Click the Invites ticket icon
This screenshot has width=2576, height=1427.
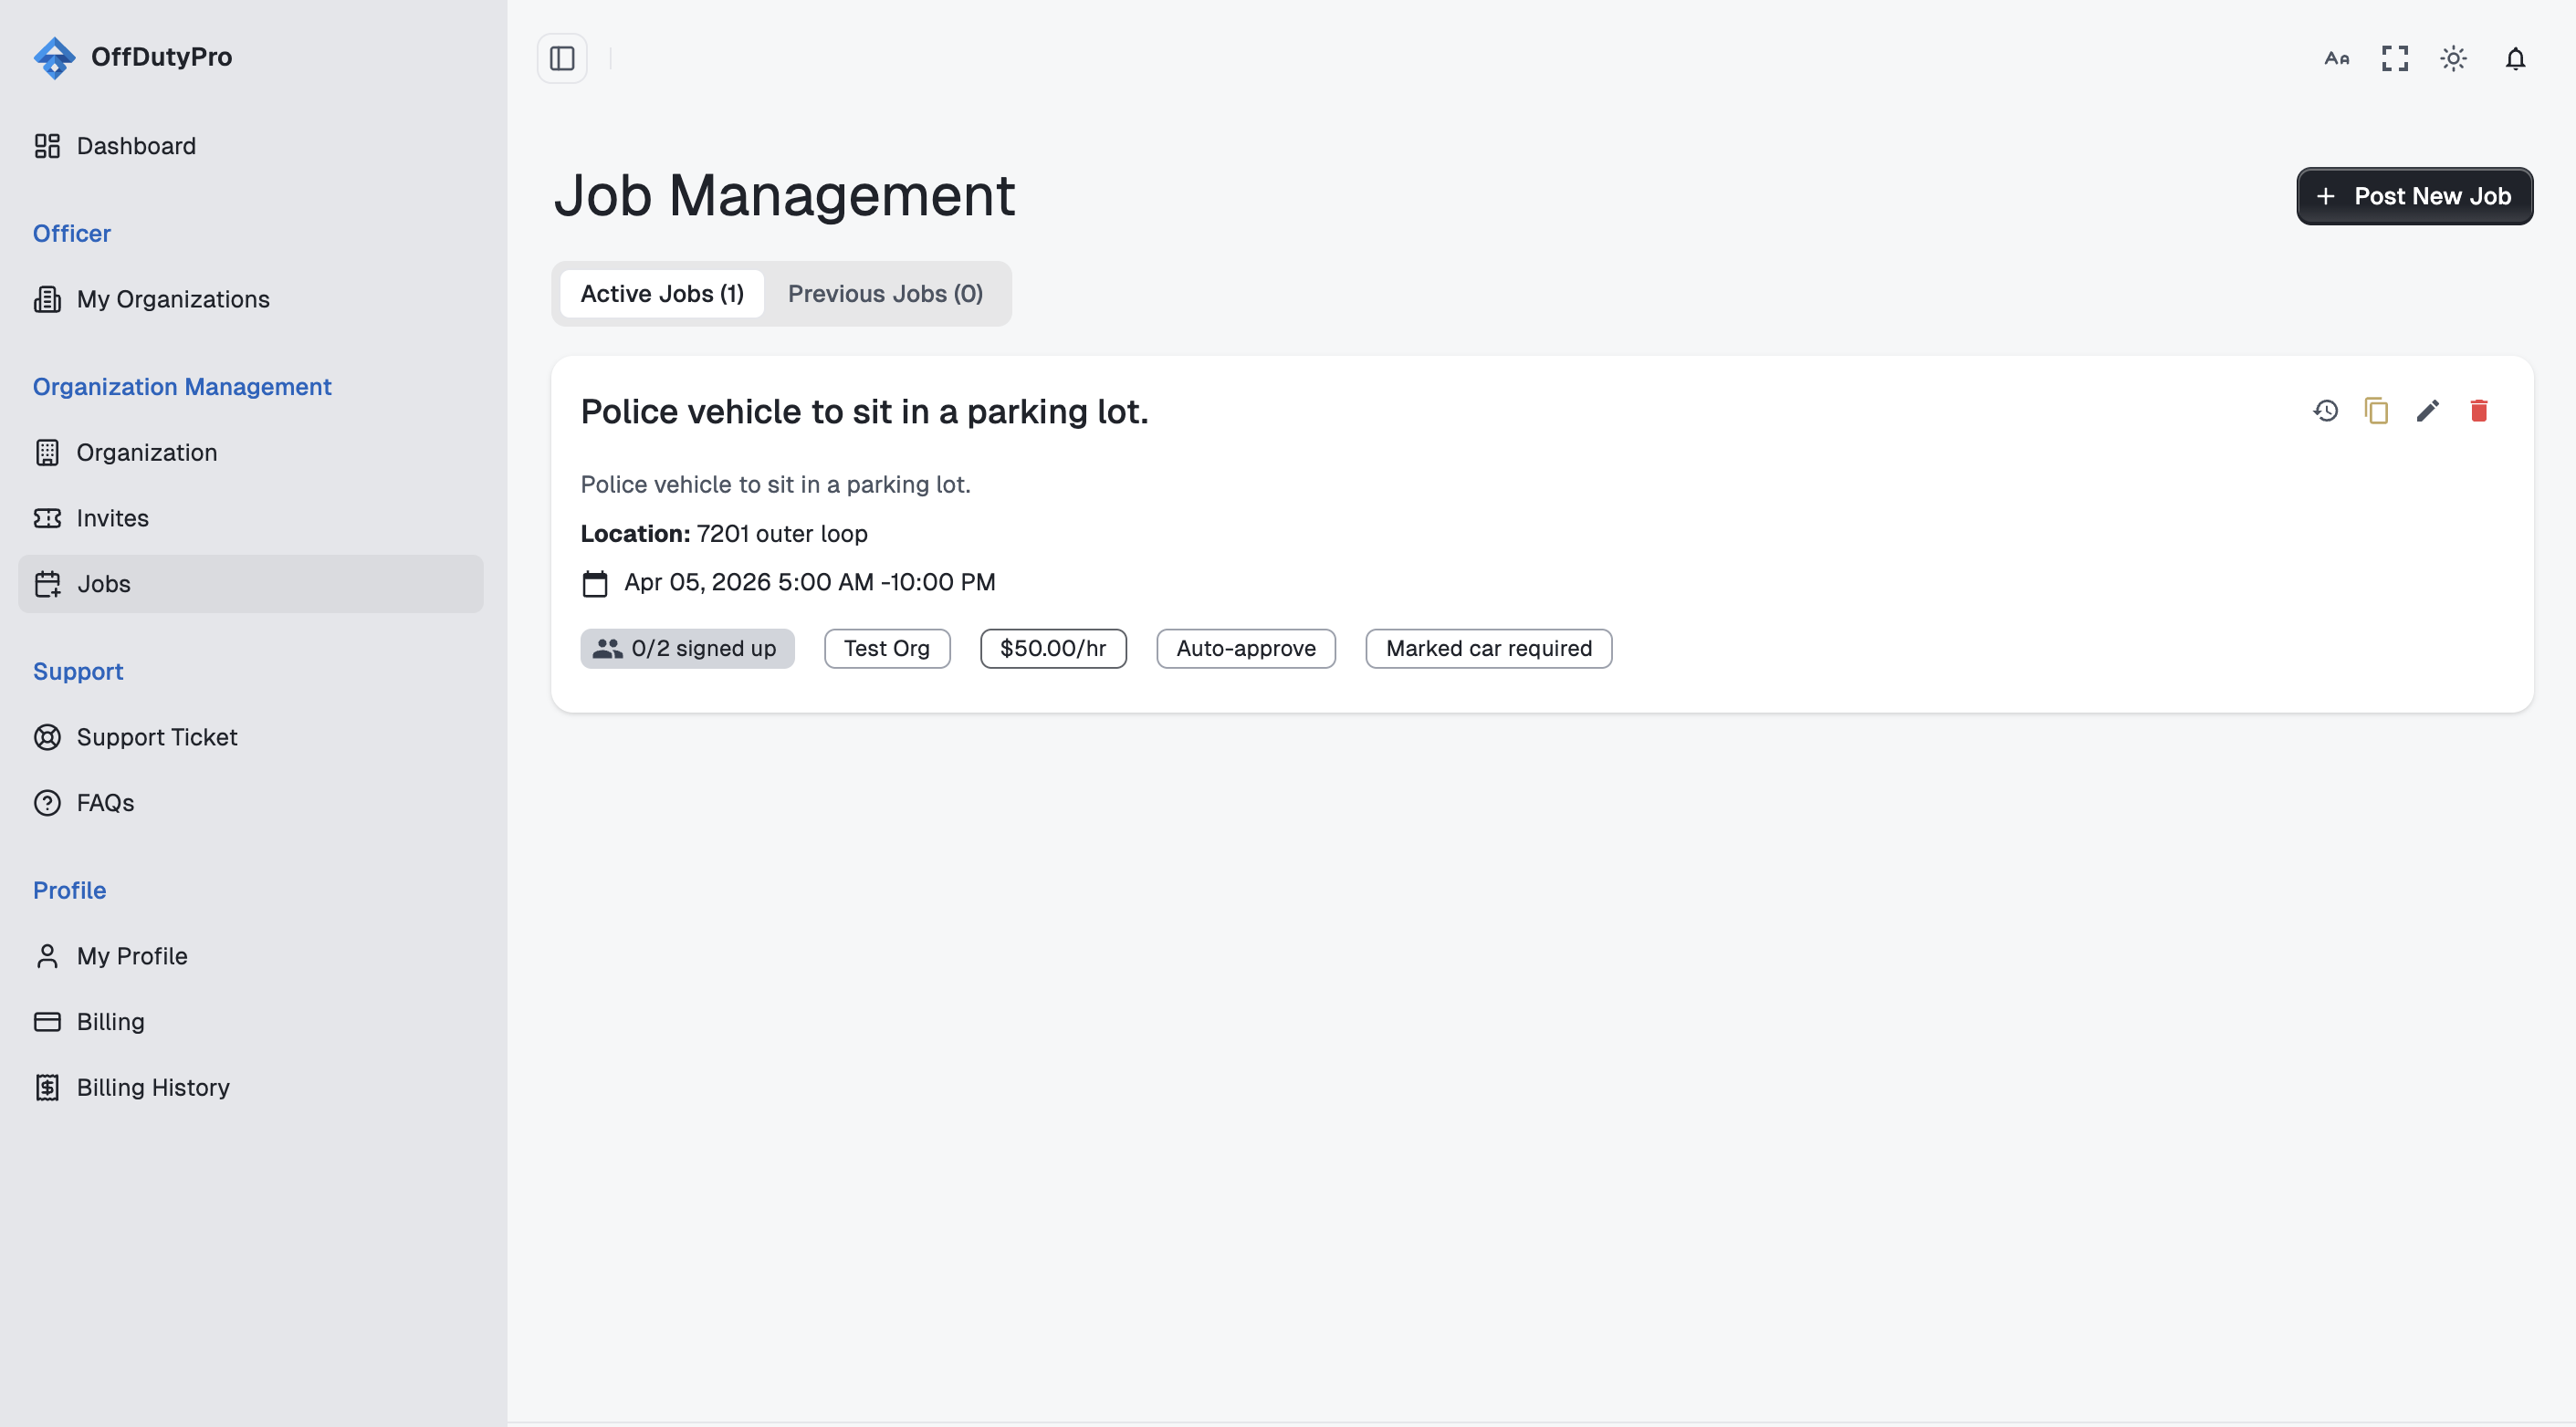point(47,517)
